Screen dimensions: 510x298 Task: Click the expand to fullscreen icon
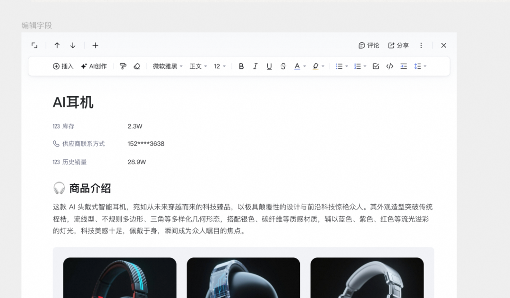pyautogui.click(x=34, y=45)
